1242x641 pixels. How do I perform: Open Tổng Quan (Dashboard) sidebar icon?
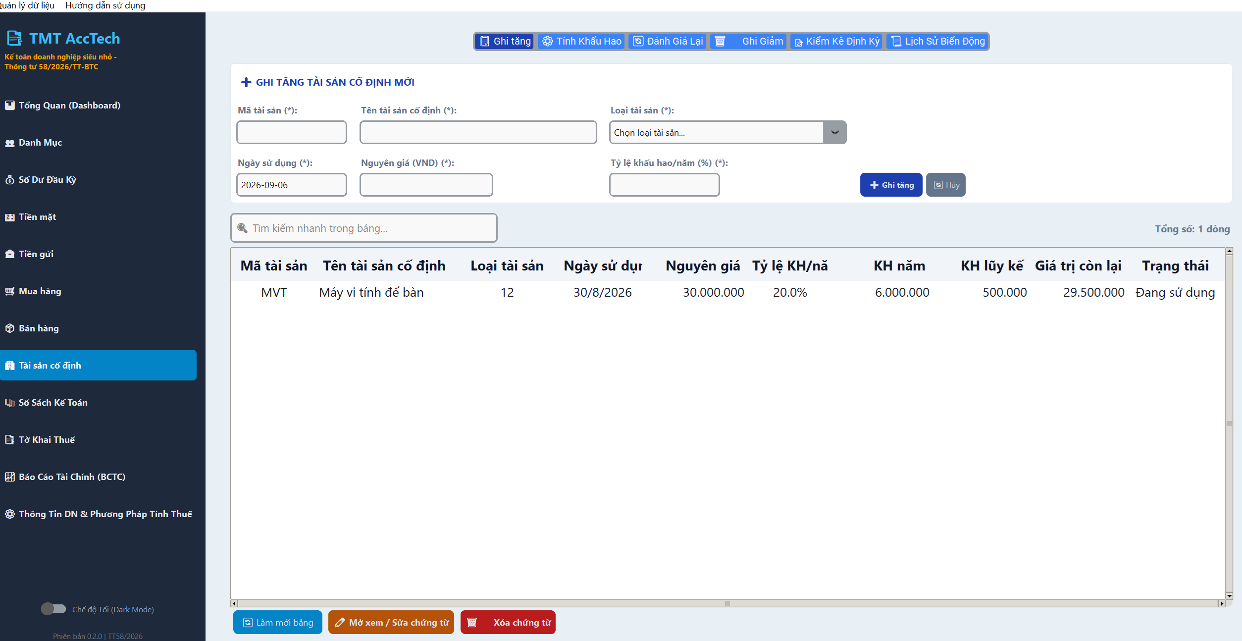[x=10, y=105]
